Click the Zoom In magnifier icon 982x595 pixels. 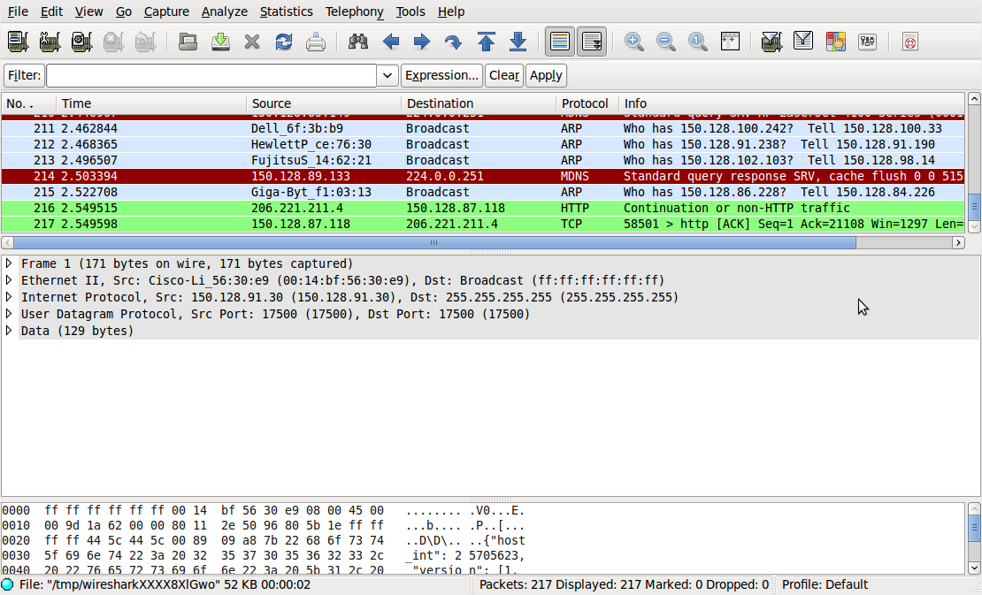tap(633, 42)
